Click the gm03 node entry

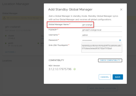click(x=15, y=44)
